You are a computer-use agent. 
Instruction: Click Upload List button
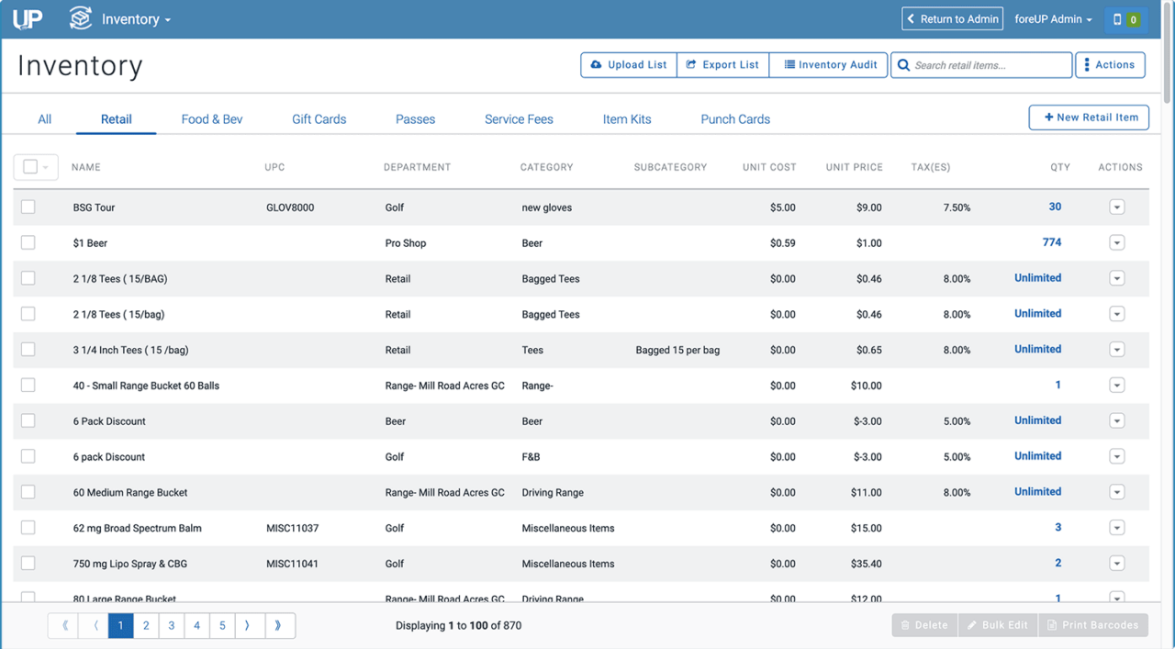click(x=629, y=65)
